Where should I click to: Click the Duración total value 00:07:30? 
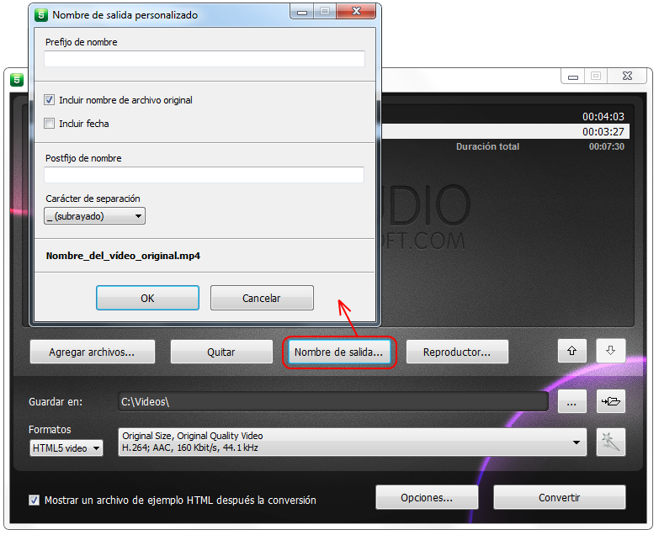[607, 146]
